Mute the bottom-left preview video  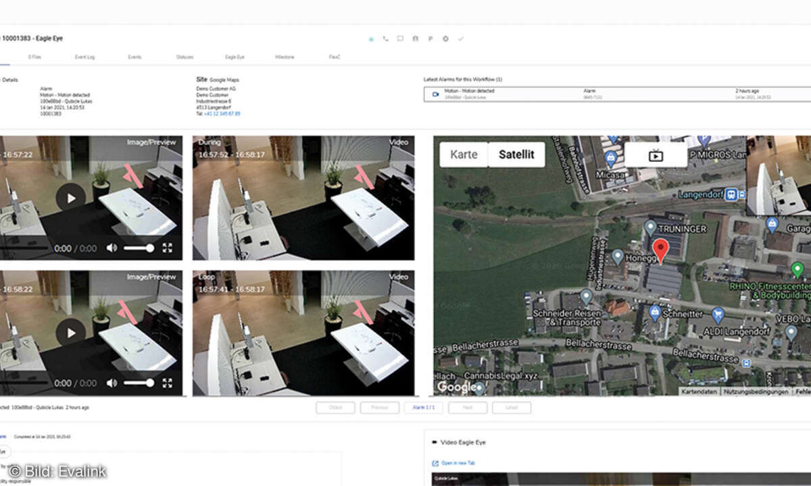112,383
